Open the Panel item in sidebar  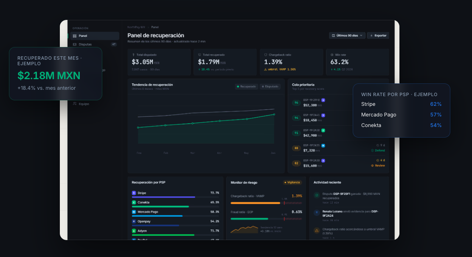coord(95,36)
